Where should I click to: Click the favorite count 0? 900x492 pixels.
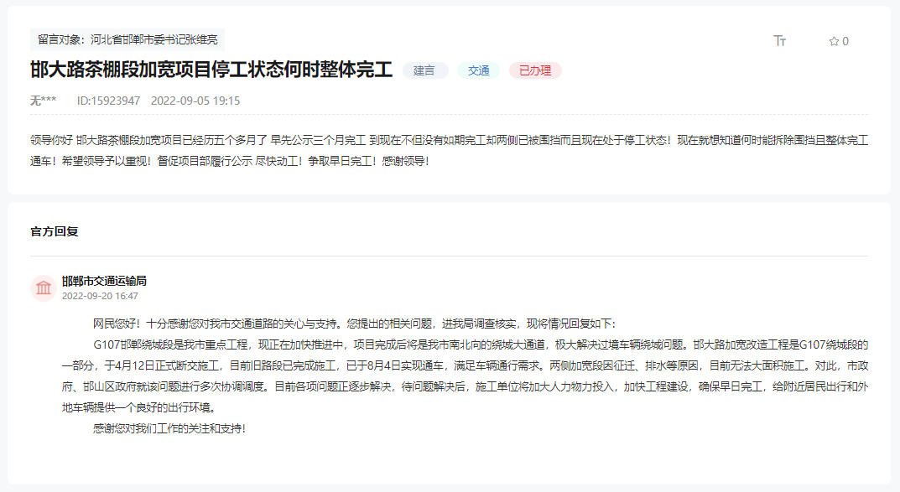(845, 41)
